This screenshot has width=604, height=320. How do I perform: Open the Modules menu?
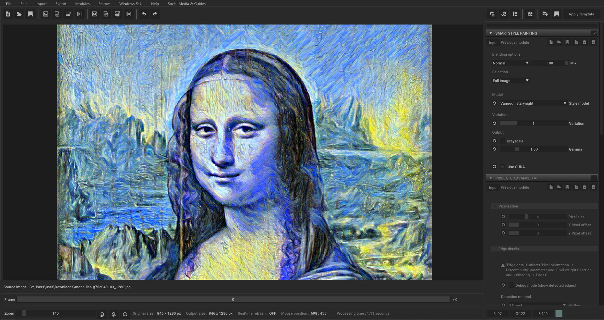point(82,3)
